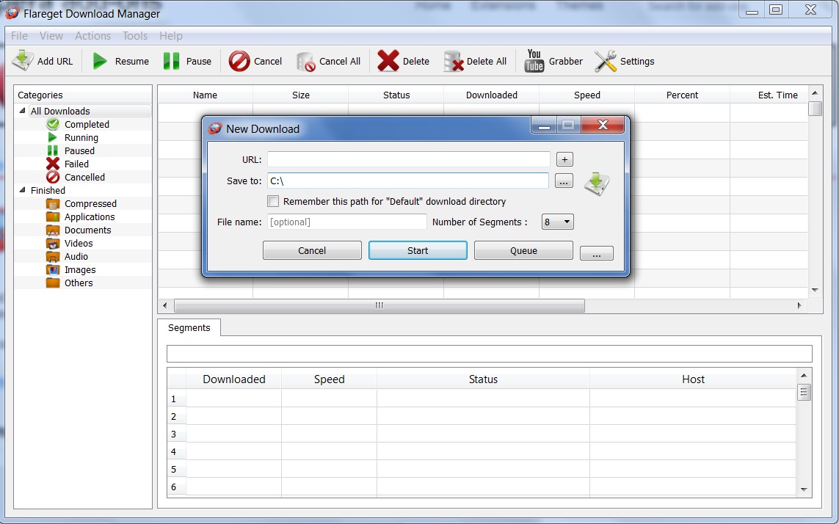
Task: Collapse the Finished tree node
Action: click(23, 190)
